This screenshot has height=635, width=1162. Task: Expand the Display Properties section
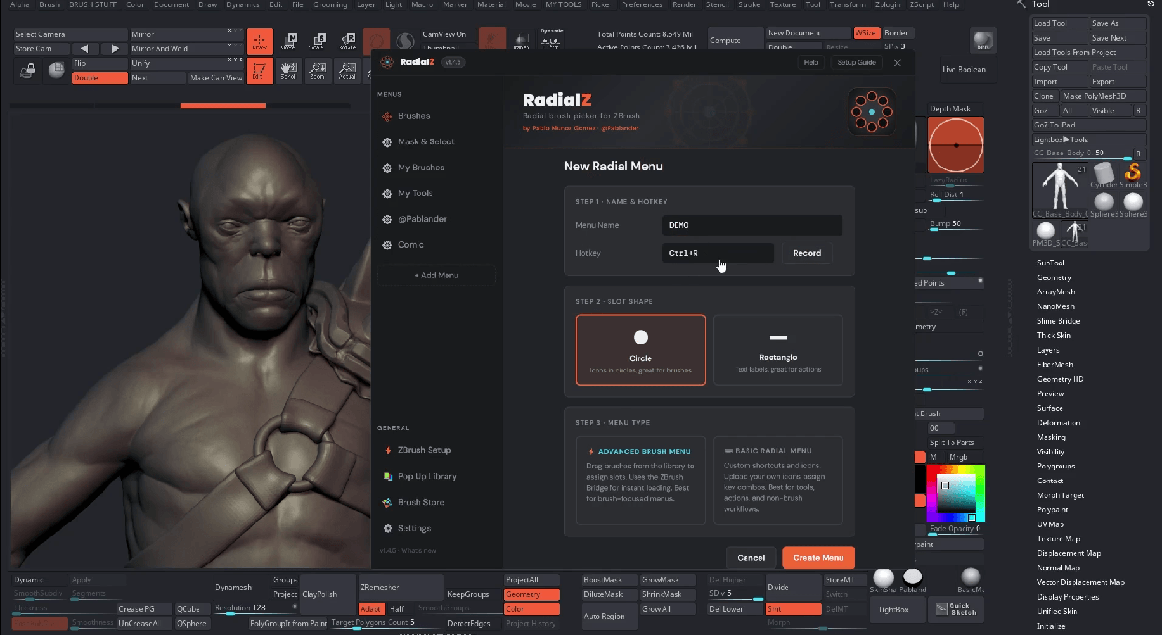1068,597
